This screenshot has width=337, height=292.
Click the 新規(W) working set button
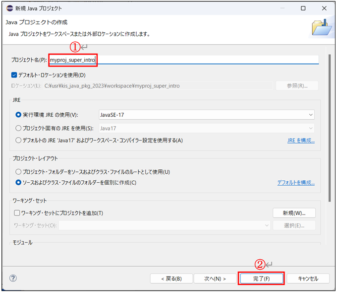(x=294, y=213)
